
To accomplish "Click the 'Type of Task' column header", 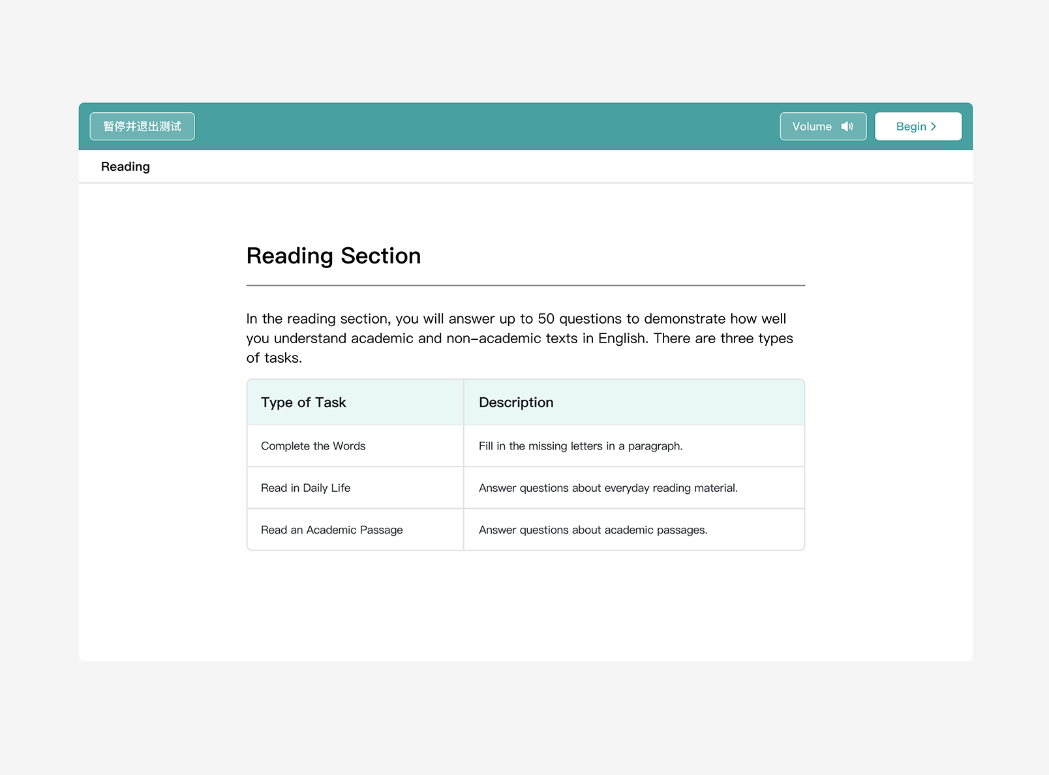I will coord(303,403).
